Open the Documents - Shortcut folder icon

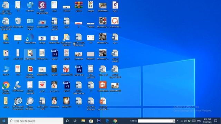66,40
